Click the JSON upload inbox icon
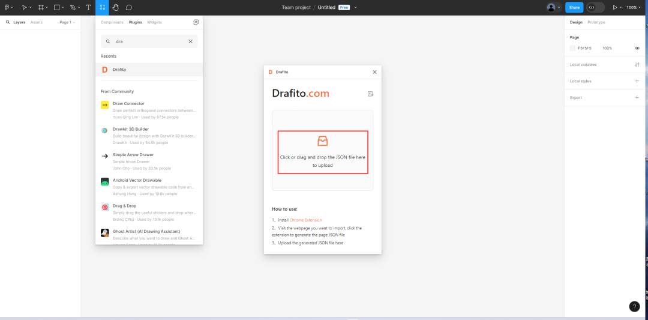The image size is (648, 320). [322, 141]
